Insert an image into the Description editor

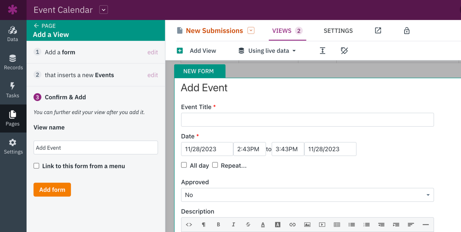click(x=307, y=224)
